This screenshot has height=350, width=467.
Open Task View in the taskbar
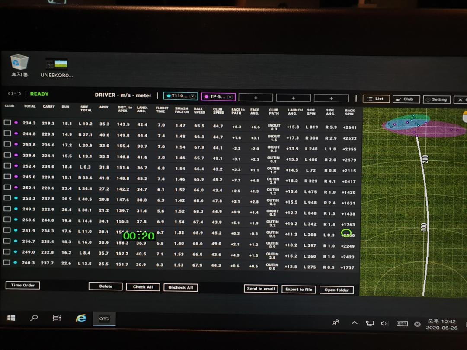point(57,318)
